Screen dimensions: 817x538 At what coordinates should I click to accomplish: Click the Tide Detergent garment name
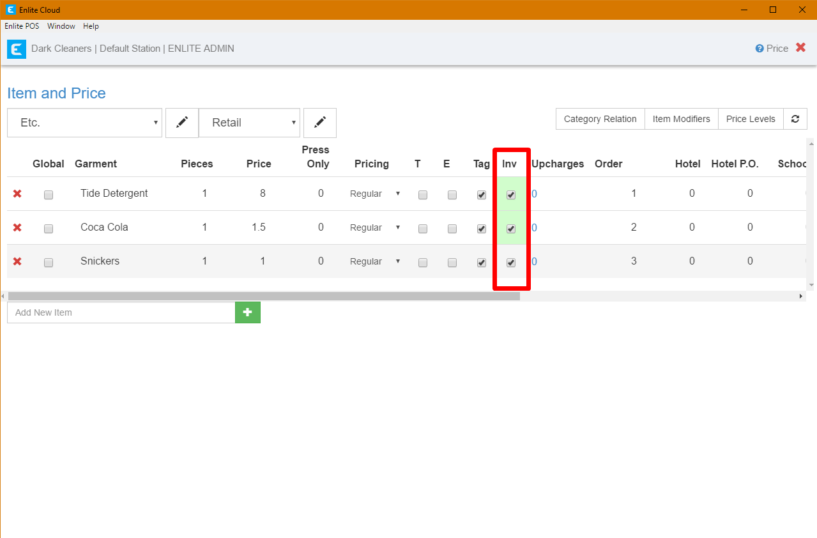114,193
